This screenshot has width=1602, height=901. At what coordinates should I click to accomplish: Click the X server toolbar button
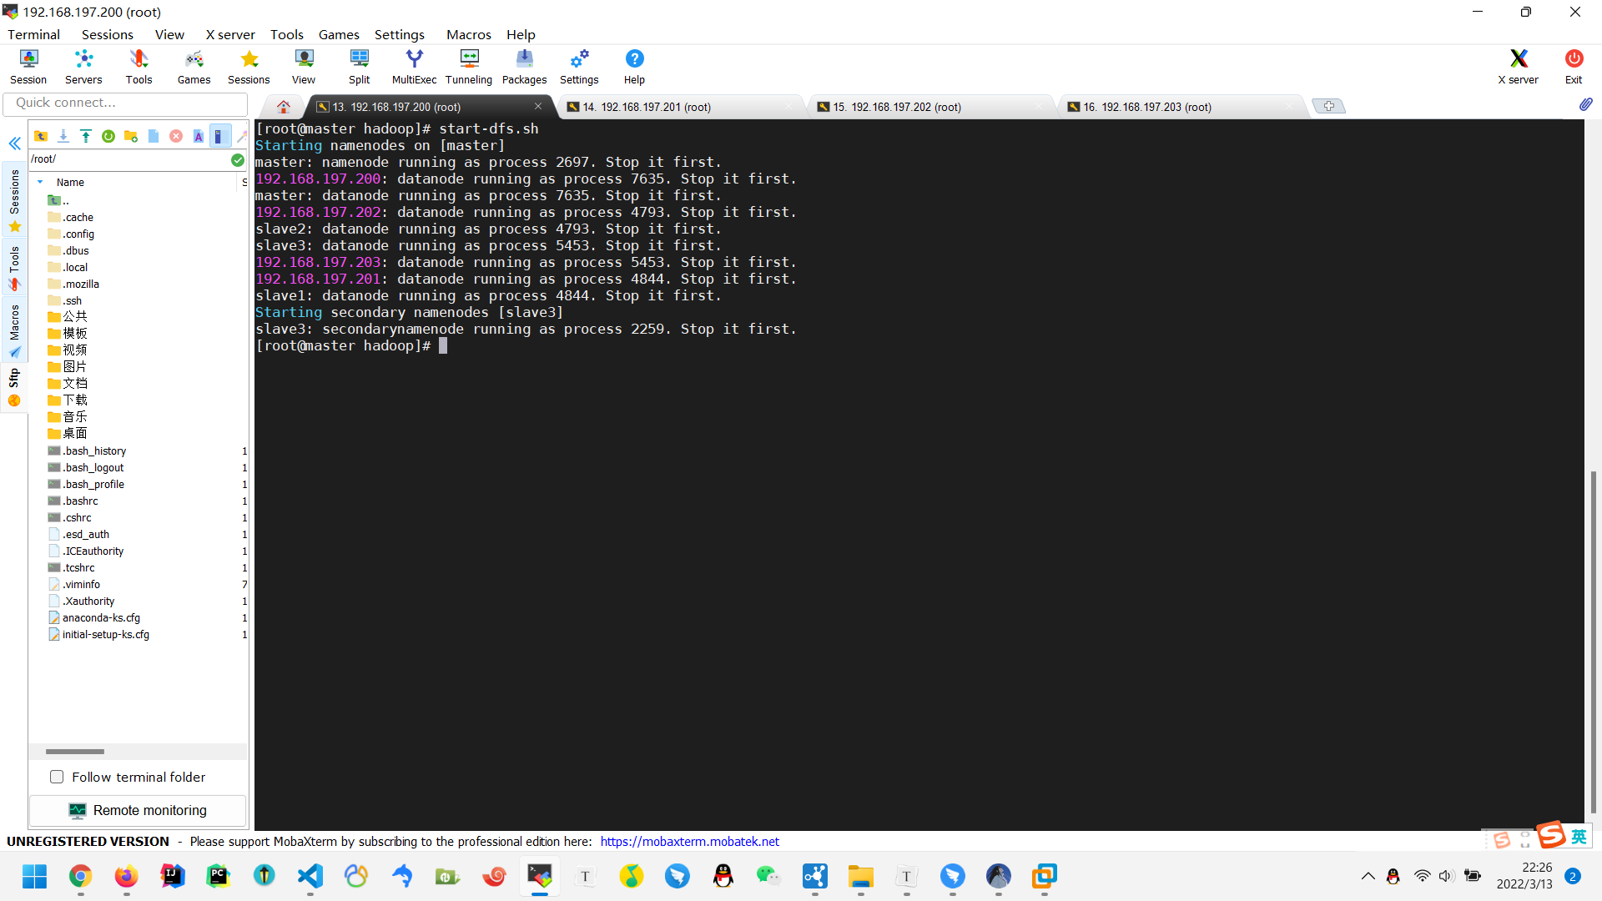pyautogui.click(x=1518, y=67)
